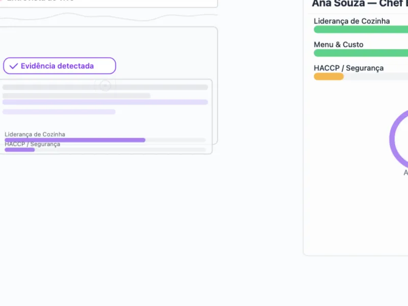Click the second shorter gray placeholder line
Viewport: 408px width, 306px height.
point(76,95)
